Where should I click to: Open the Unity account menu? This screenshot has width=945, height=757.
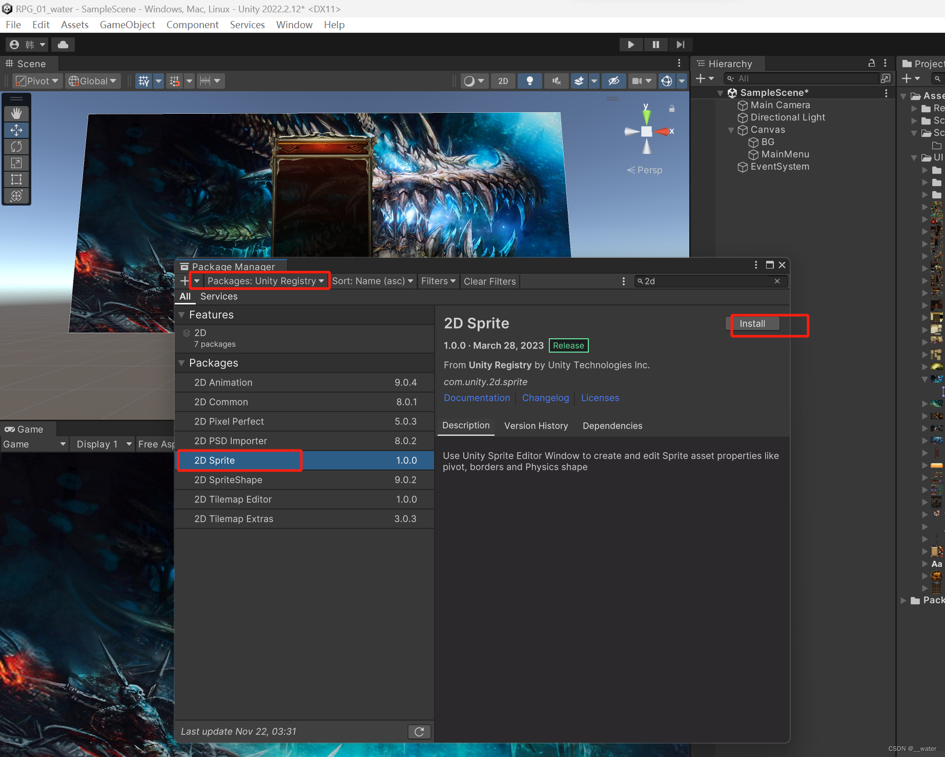(x=28, y=45)
